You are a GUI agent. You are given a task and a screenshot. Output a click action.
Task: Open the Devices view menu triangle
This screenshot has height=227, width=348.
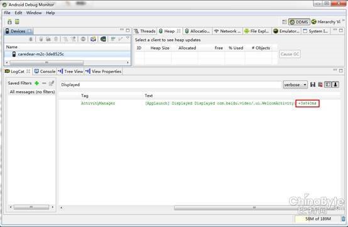(x=128, y=38)
